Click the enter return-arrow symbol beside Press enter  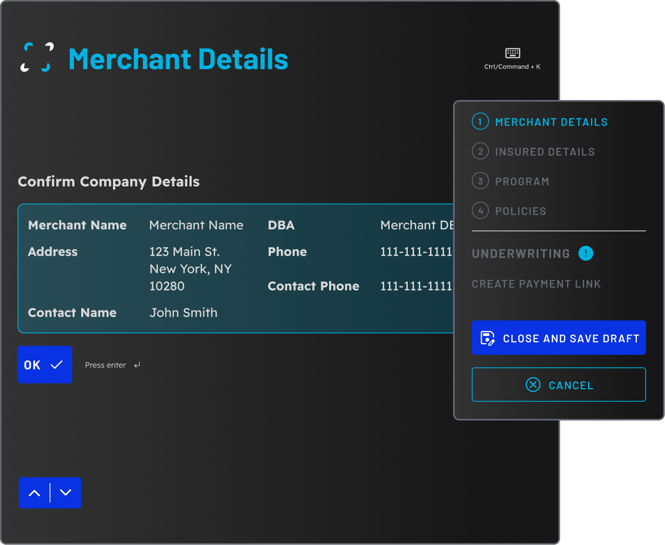(136, 365)
